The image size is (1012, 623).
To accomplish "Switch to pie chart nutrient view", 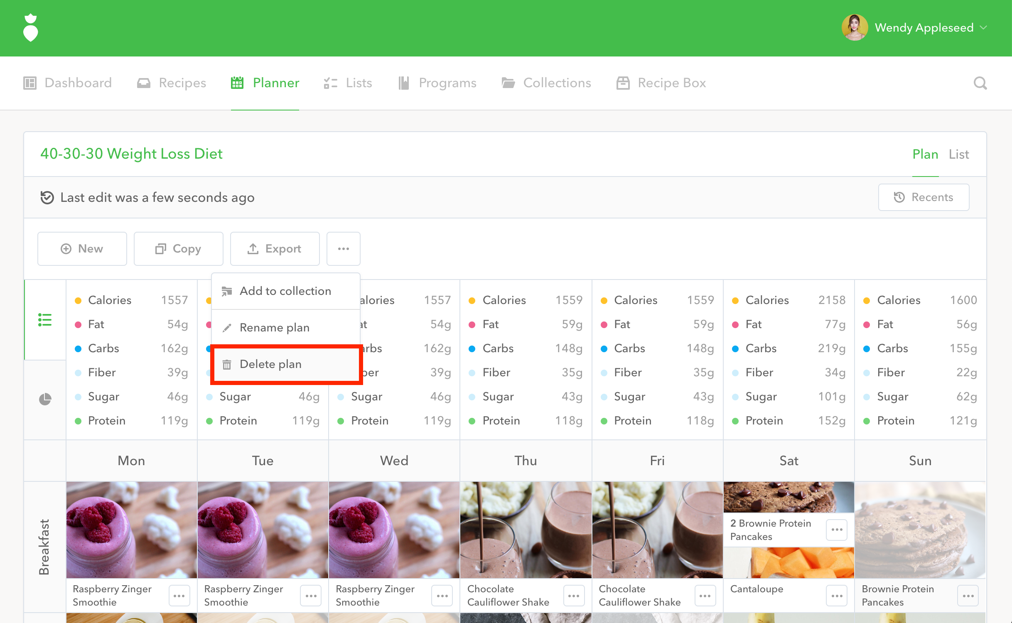I will [45, 399].
